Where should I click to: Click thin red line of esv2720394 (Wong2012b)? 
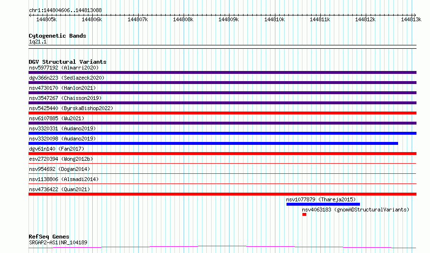point(222,163)
